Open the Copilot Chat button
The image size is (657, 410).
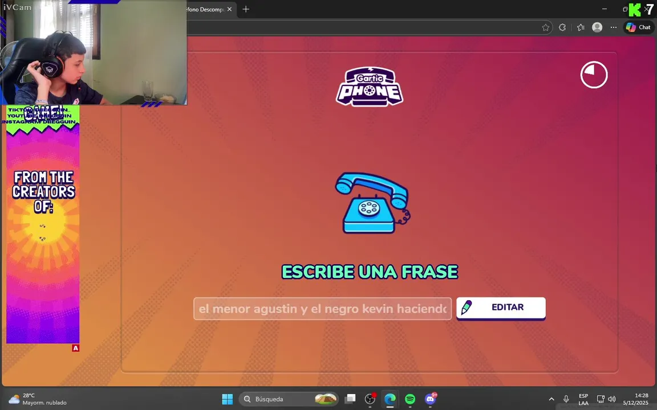[638, 27]
